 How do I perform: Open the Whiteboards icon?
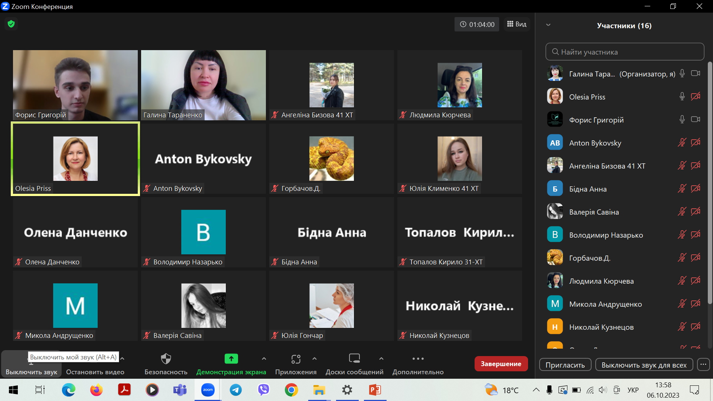[354, 359]
